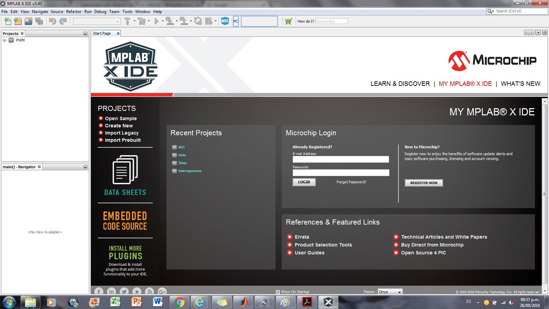Viewport: 549px width, 309px height.
Task: Open the Interrupciones recent project
Action: 189,171
